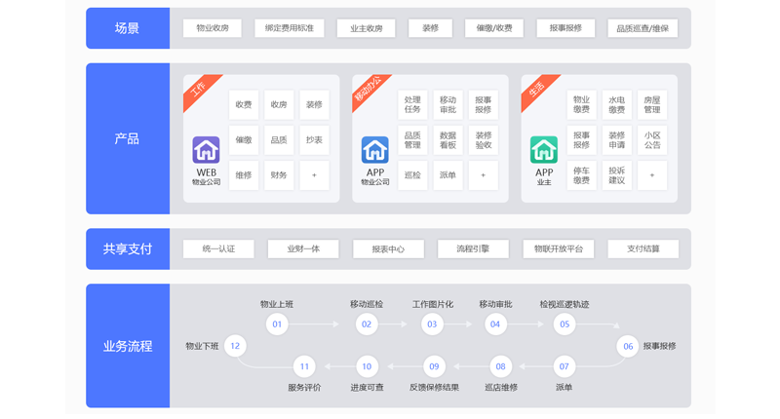Screen dimensions: 780x419
Task: Open the 移动审批 tile in 移动办公 panel
Action: tap(448, 104)
